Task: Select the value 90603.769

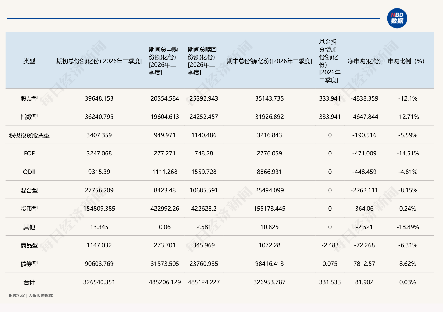Action: pyautogui.click(x=99, y=264)
